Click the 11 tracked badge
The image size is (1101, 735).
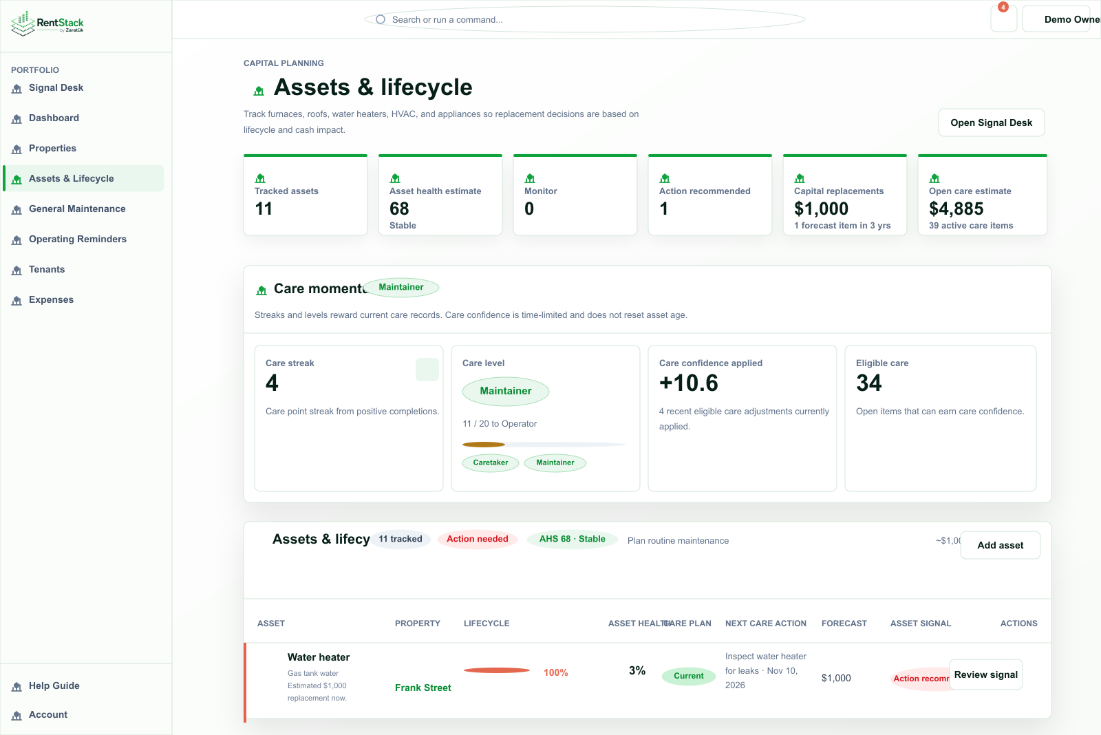[x=400, y=539]
